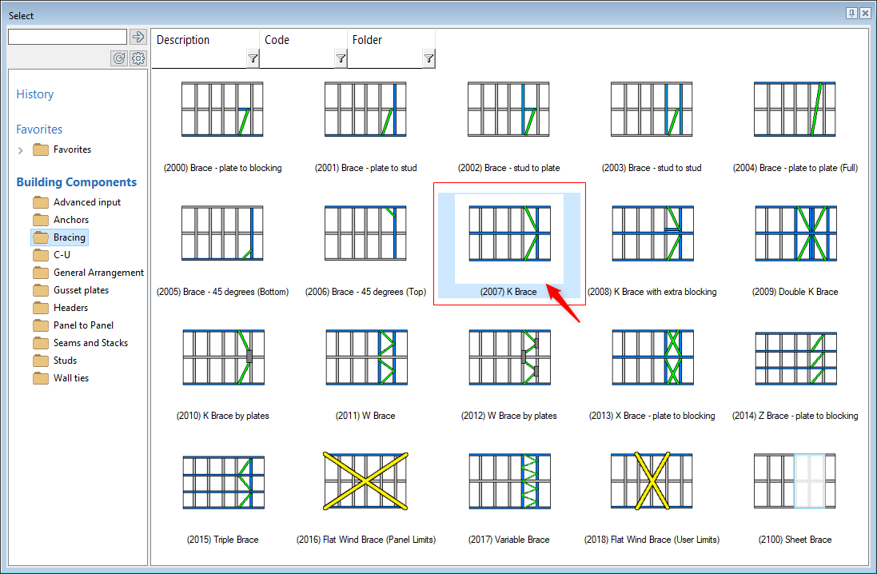Click the Building Components heading
877x574 pixels.
[77, 182]
